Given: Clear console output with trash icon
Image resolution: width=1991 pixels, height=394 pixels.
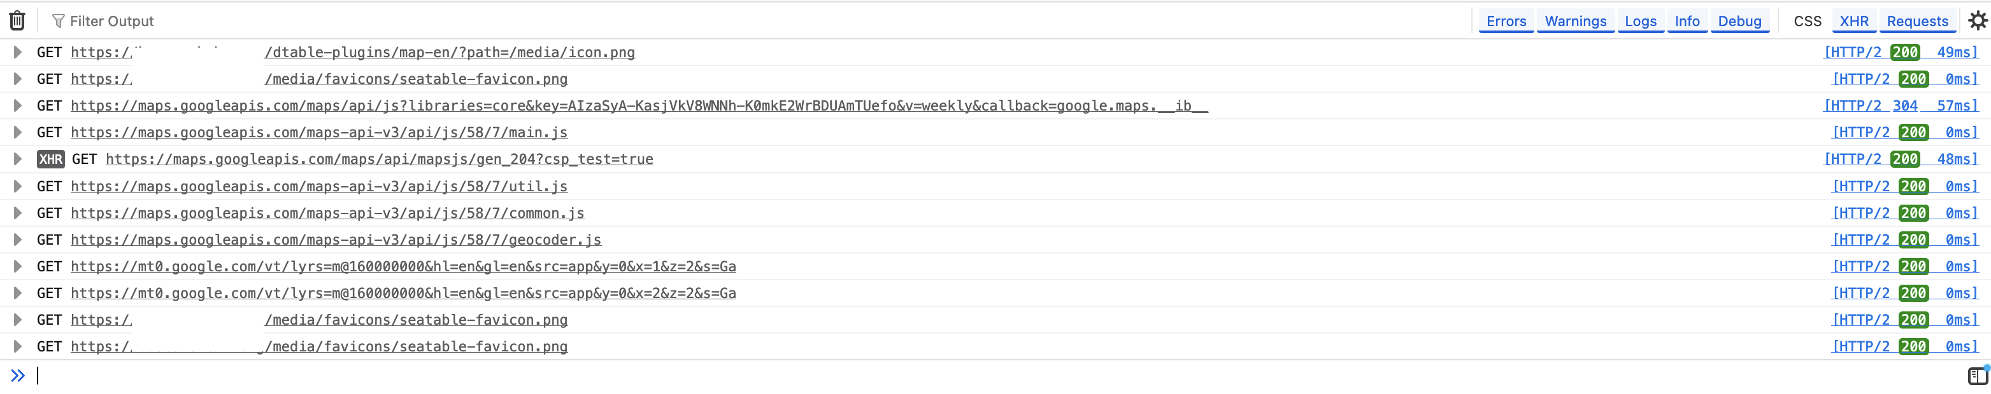Looking at the screenshot, I should [17, 21].
